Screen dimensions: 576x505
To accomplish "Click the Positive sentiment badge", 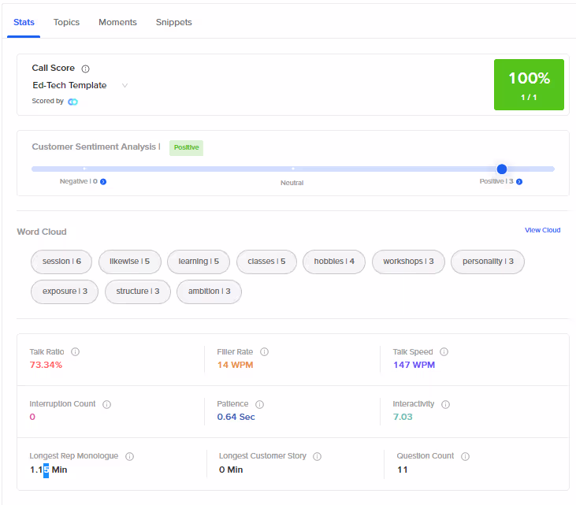I will coord(186,147).
